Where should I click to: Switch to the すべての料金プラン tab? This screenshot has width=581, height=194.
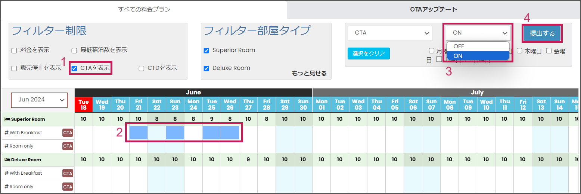coord(144,9)
